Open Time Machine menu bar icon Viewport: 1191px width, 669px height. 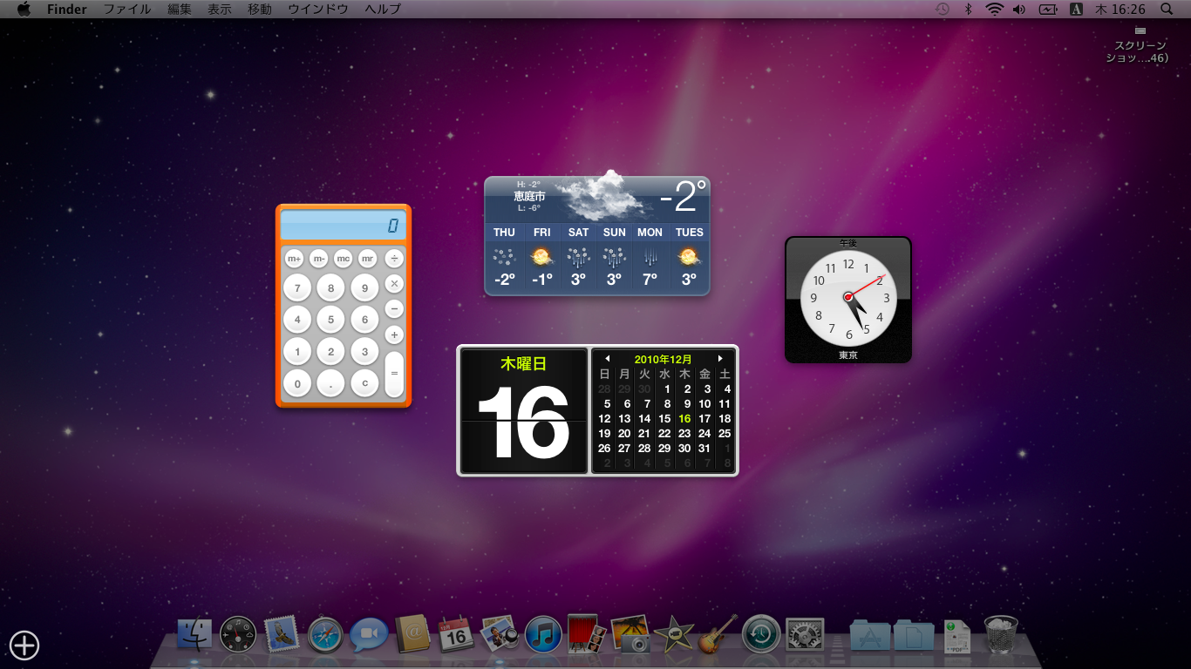(943, 9)
